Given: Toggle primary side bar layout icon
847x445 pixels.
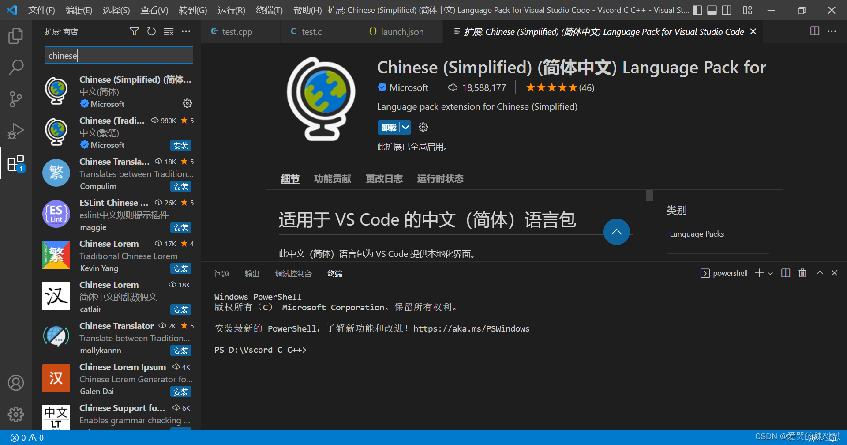Looking at the screenshot, I should 697,10.
